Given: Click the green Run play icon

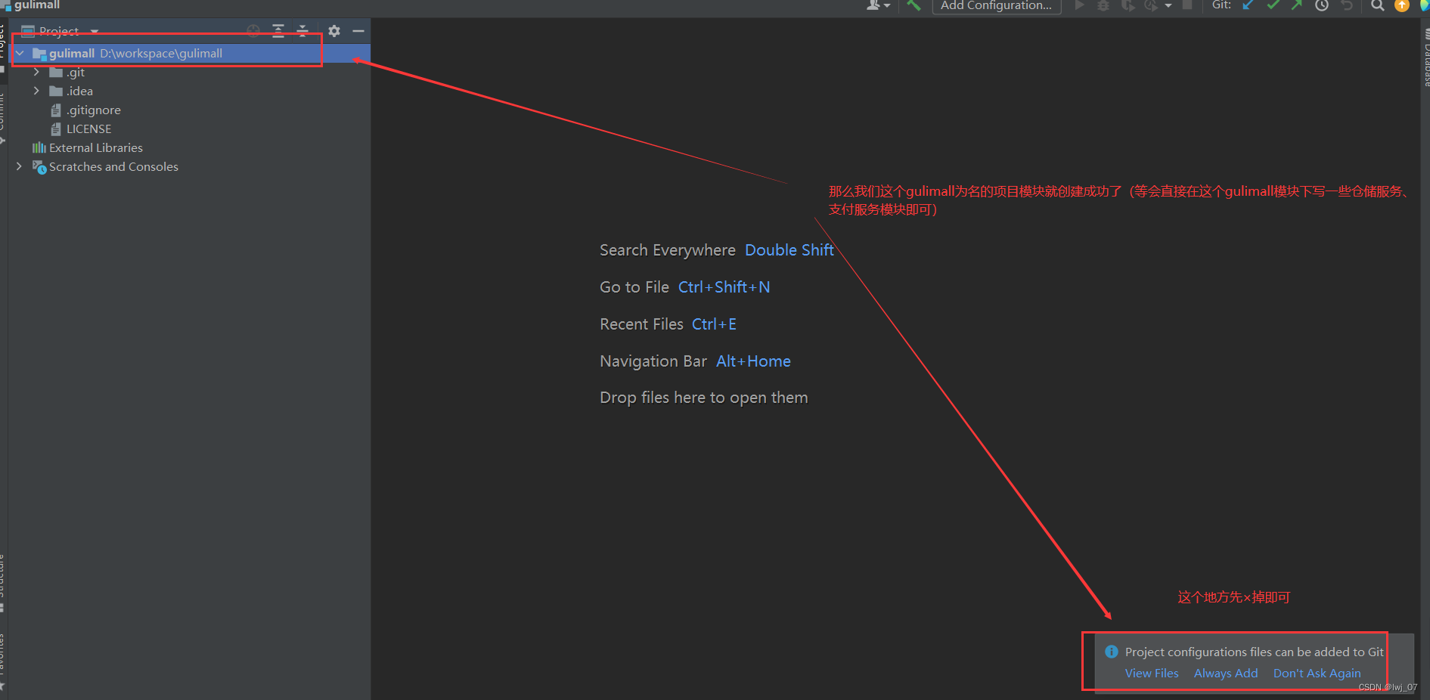Looking at the screenshot, I should click(x=1079, y=5).
